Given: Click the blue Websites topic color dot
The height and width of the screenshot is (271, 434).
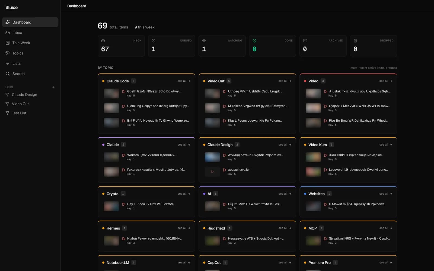Looking at the screenshot, I should point(305,194).
